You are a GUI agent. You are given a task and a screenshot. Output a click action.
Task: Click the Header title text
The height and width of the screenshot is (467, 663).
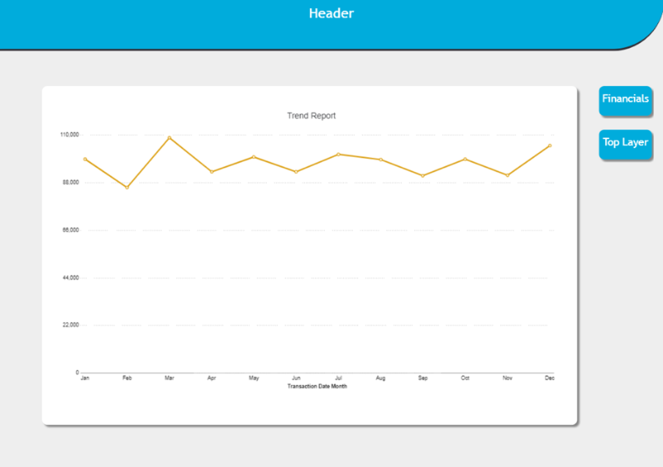pyautogui.click(x=331, y=13)
